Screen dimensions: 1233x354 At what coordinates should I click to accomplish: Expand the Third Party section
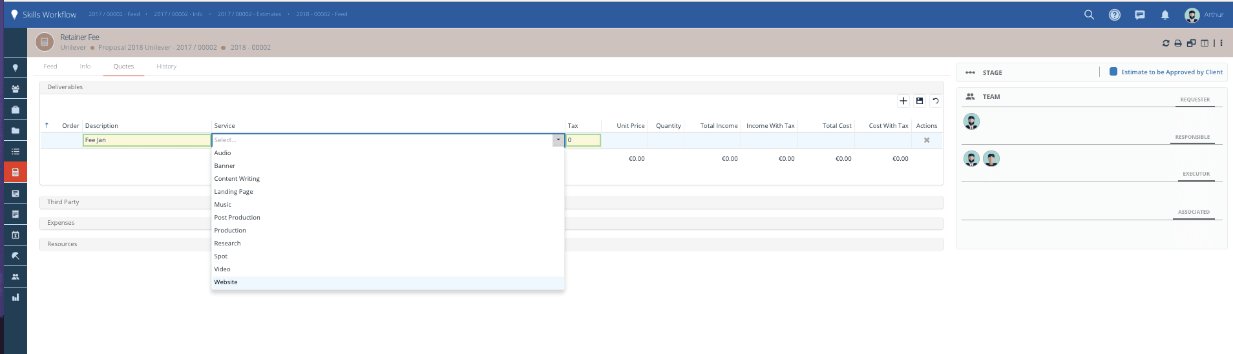pos(63,202)
